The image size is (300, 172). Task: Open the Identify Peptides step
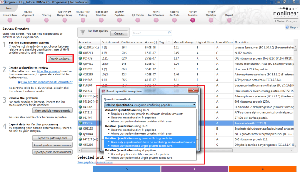(120, 20)
